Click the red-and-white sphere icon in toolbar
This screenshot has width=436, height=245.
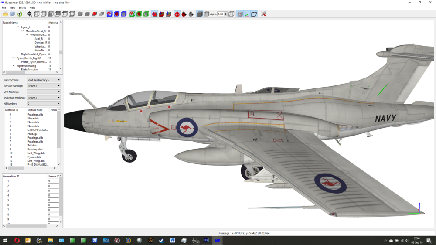(x=177, y=14)
